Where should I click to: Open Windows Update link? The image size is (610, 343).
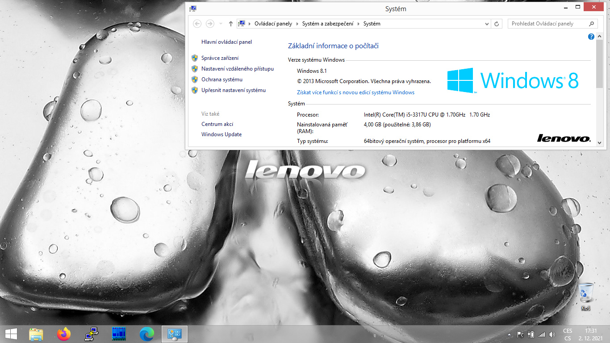(221, 134)
